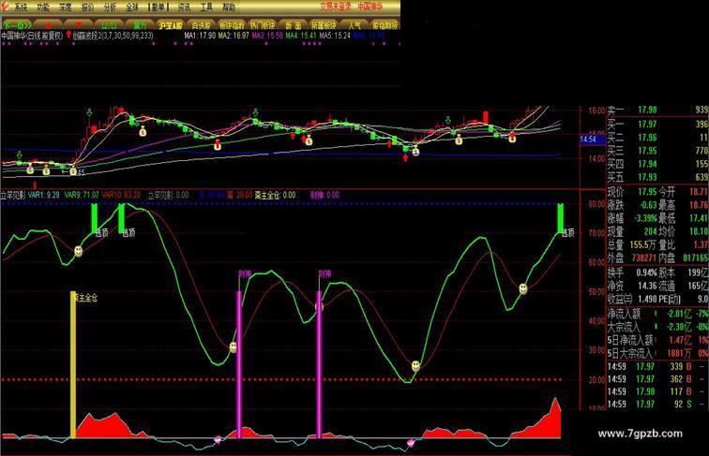Click the 净流入额 -2.01亿 row

tap(657, 314)
